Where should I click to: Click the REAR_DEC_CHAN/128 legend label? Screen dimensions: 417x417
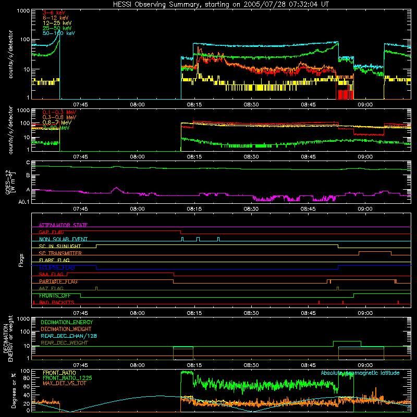coord(69,336)
